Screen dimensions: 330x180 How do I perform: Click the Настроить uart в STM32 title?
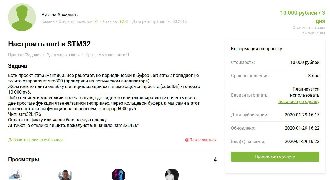50,44
